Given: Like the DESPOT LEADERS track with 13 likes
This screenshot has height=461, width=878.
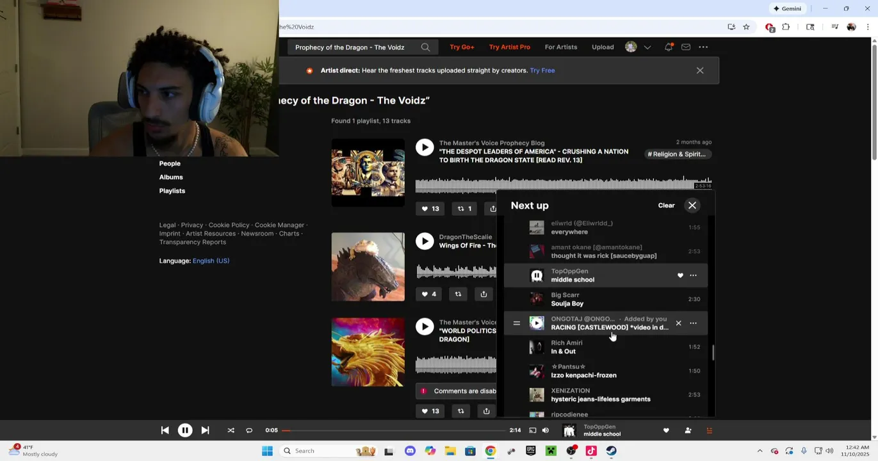Looking at the screenshot, I should 430,209.
